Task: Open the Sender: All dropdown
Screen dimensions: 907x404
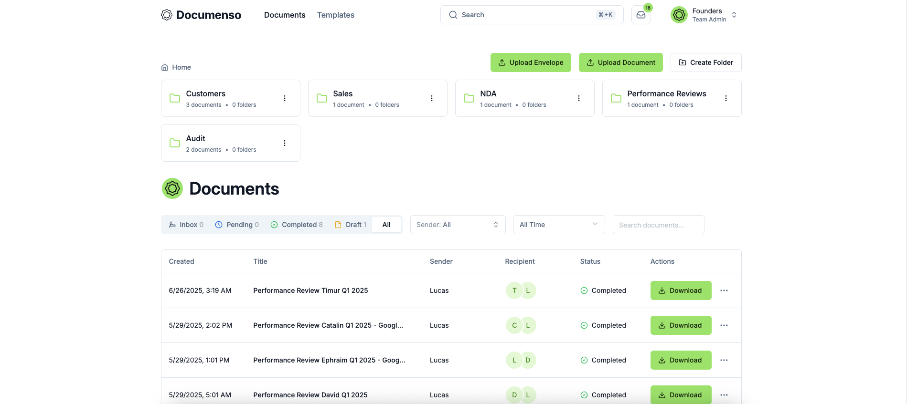Action: [x=458, y=225]
